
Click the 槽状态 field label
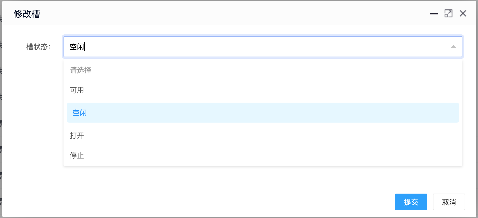39,47
